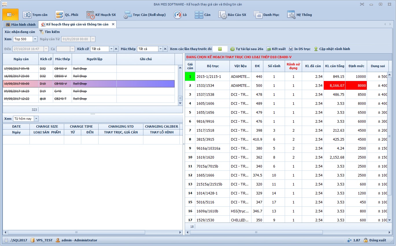Viewport: 396px width, 246px height.
Task: Open the Hệ Thống system settings
Action: tap(299, 15)
